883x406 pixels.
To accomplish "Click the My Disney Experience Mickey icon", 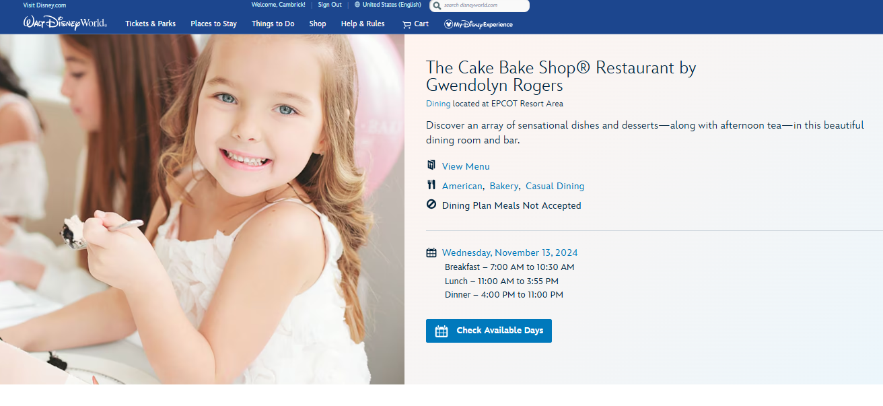I will tap(448, 24).
